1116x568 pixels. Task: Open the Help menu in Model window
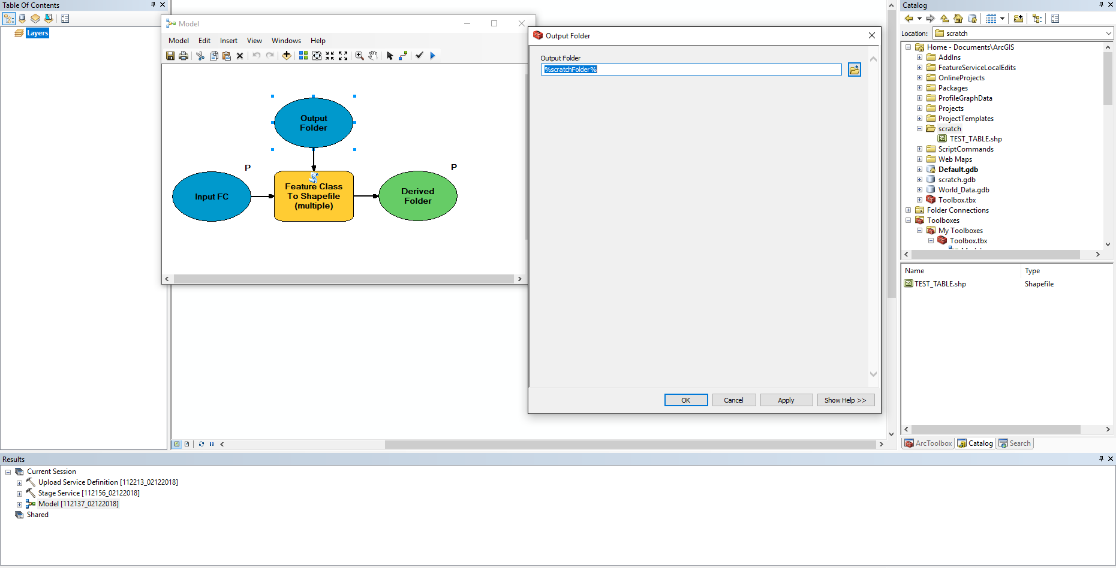(x=318, y=41)
